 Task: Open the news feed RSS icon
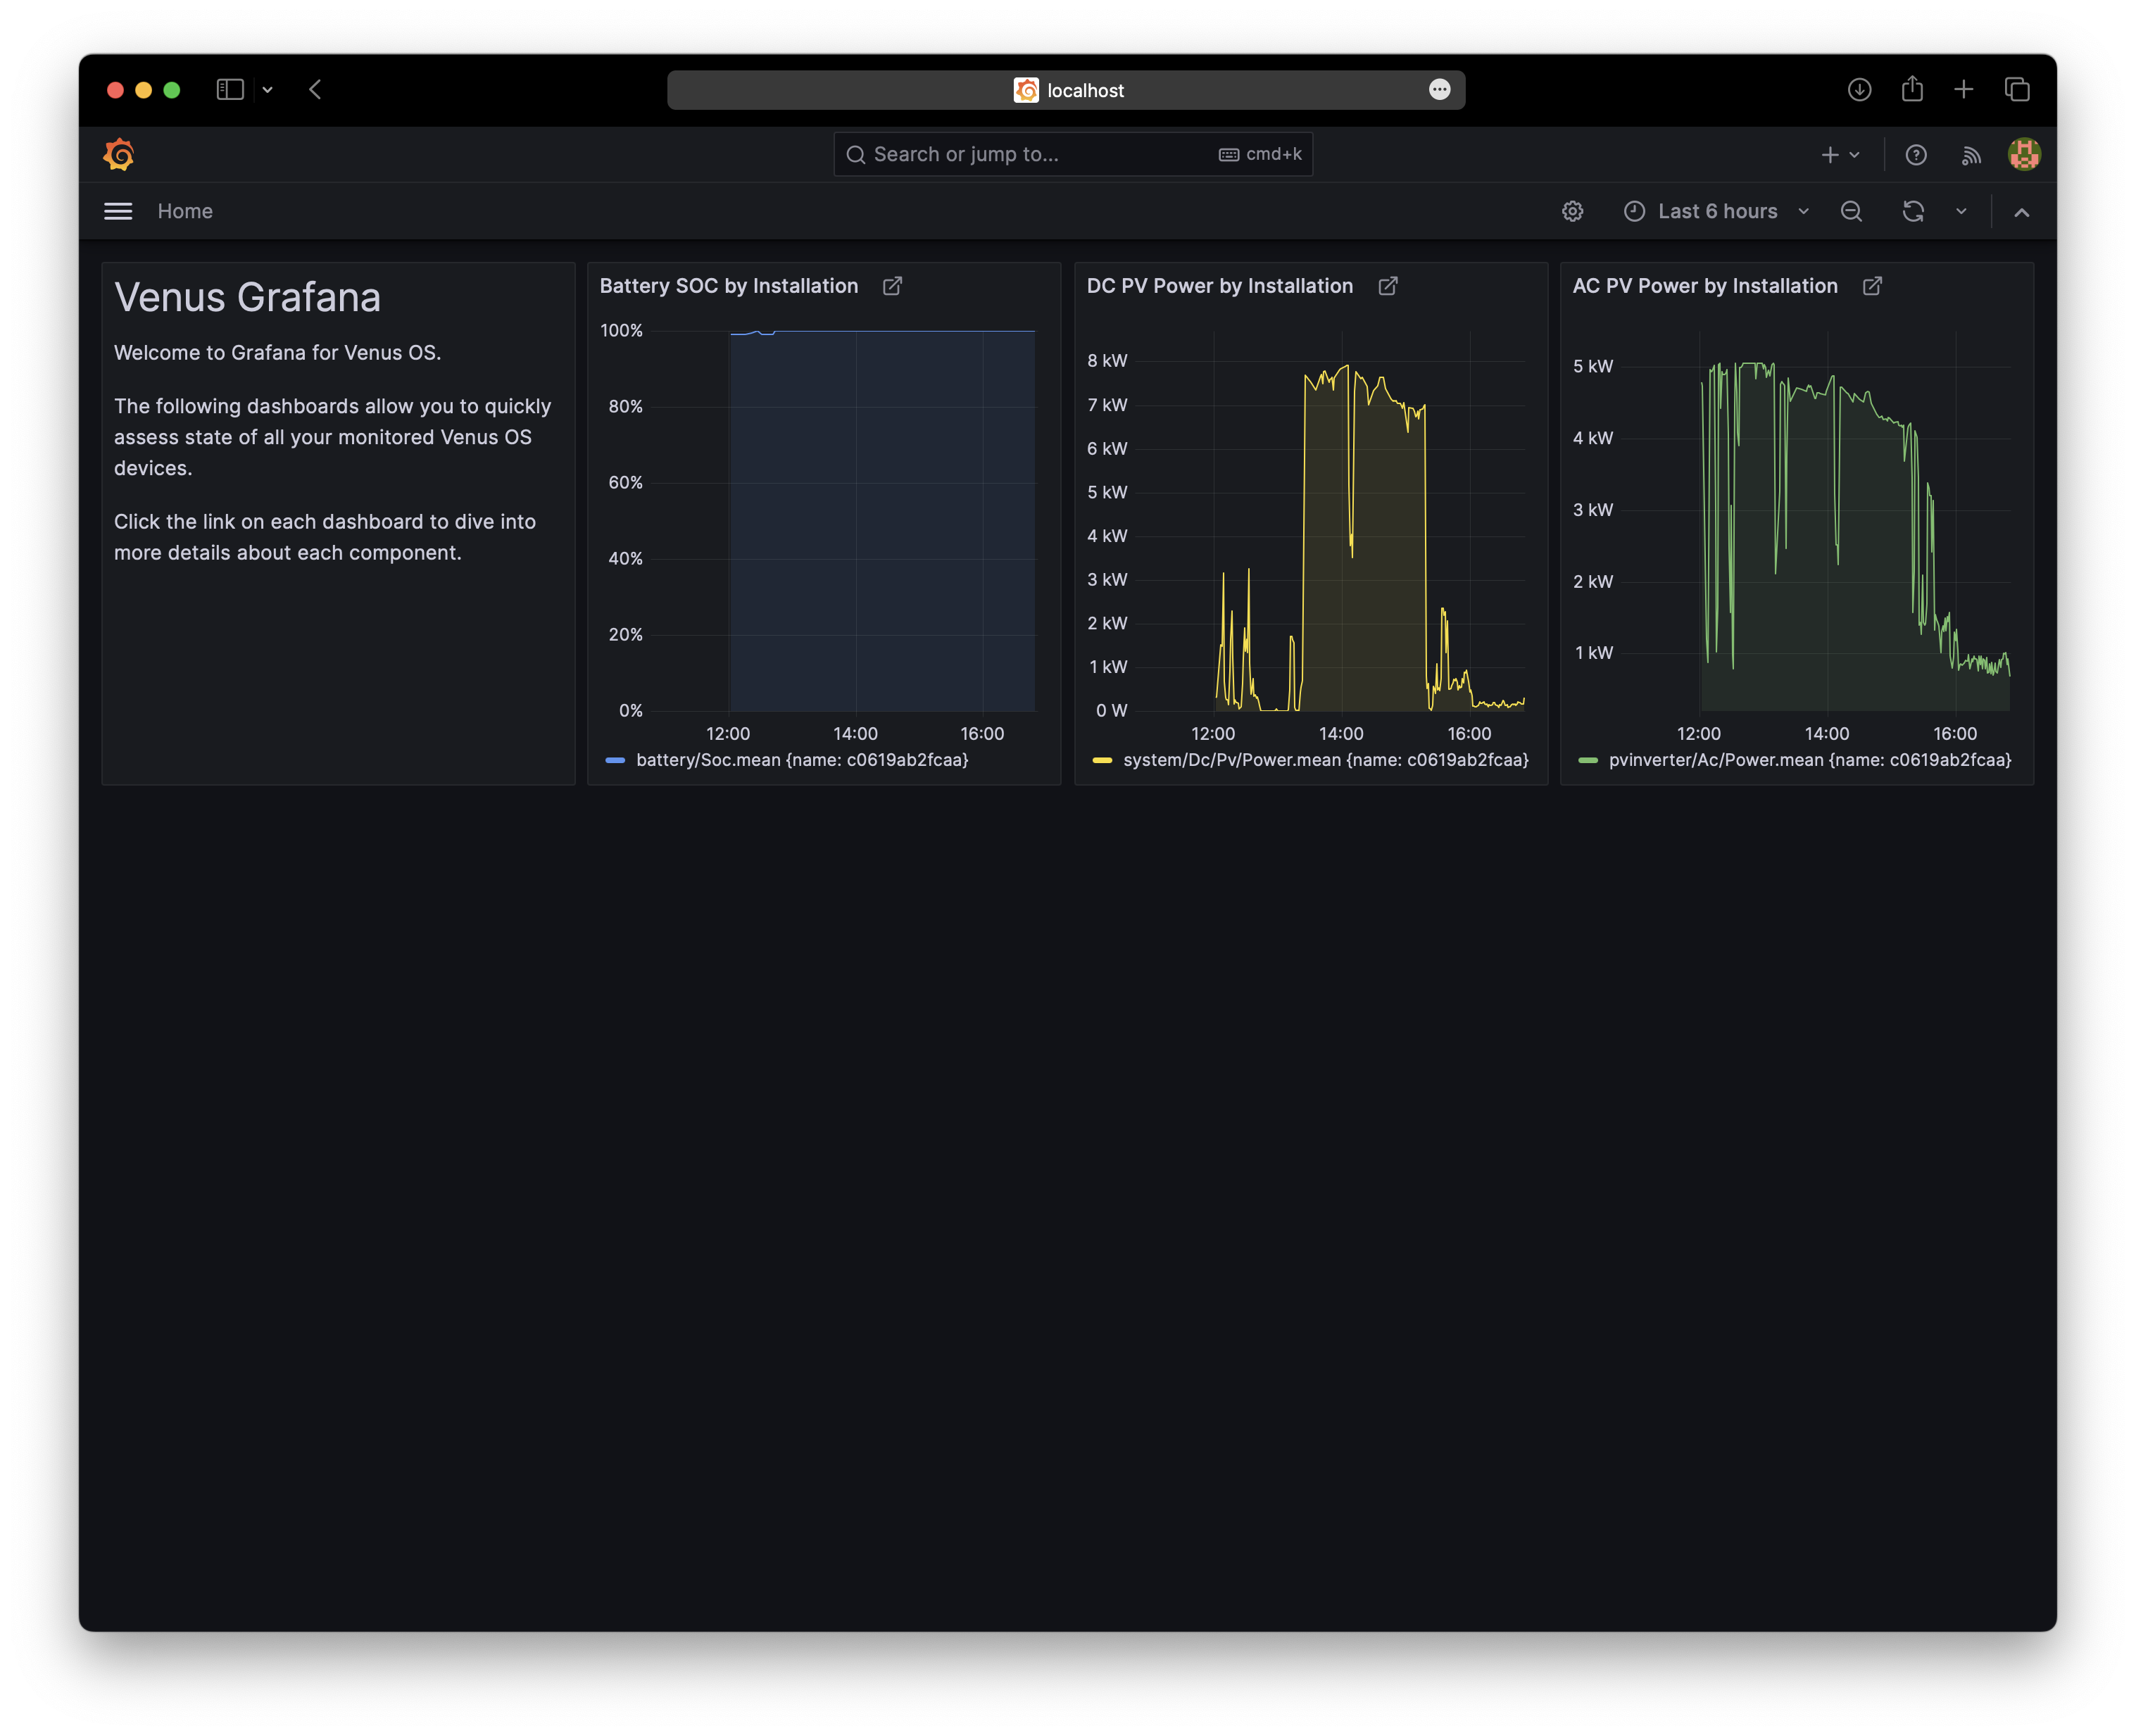pyautogui.click(x=1971, y=155)
